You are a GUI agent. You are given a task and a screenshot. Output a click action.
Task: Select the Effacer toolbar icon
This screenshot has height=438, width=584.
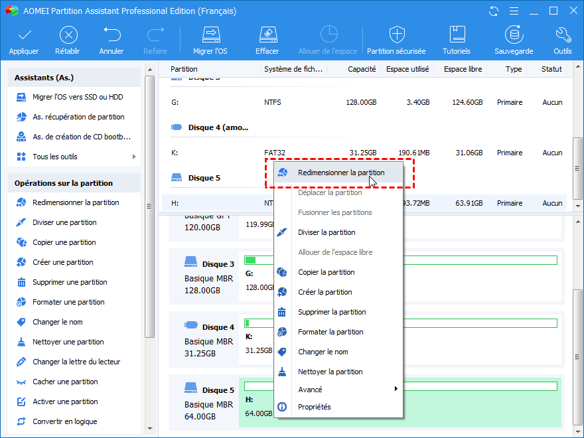point(267,35)
